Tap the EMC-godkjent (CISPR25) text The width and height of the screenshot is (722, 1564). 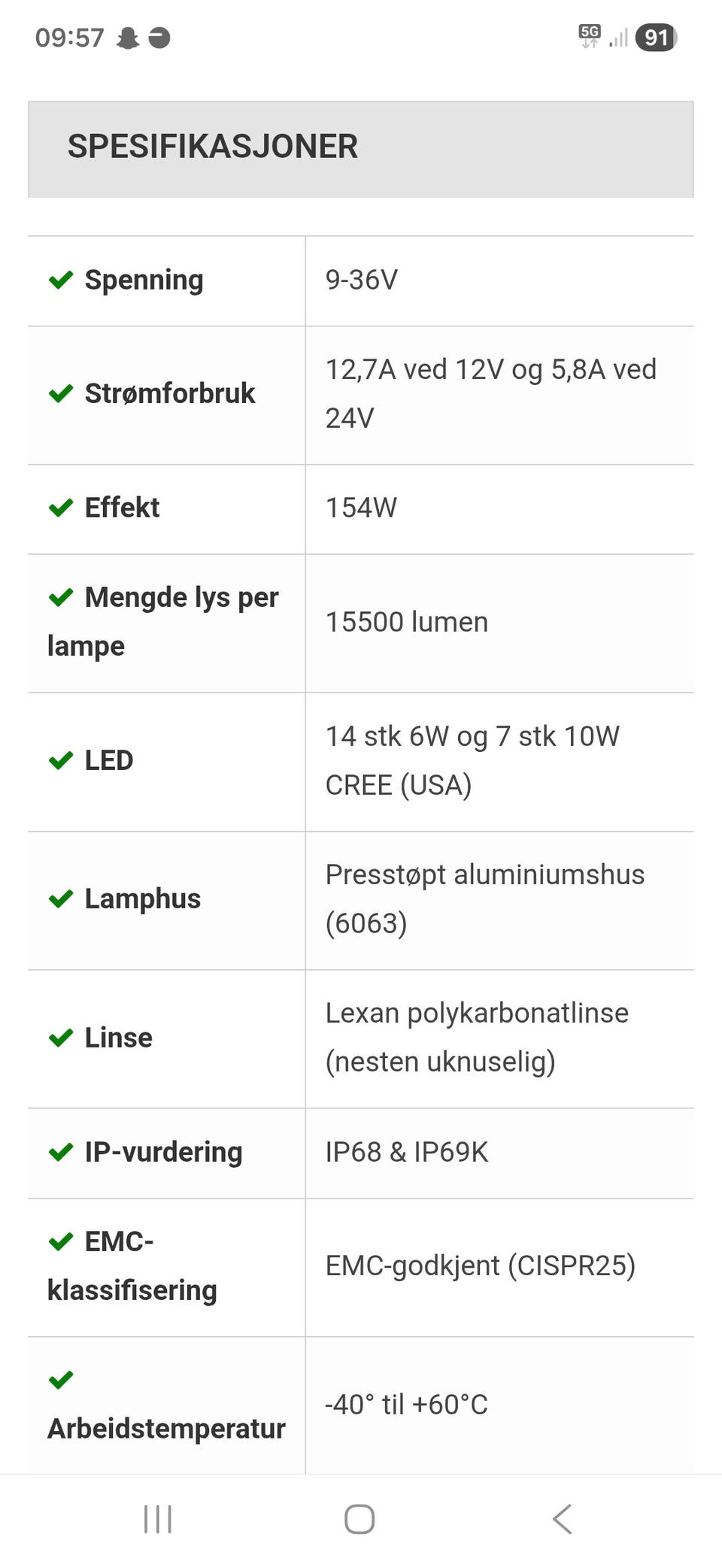click(x=481, y=1265)
